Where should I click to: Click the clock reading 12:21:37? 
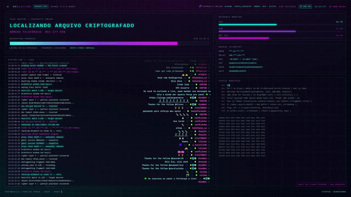(x=320, y=6)
